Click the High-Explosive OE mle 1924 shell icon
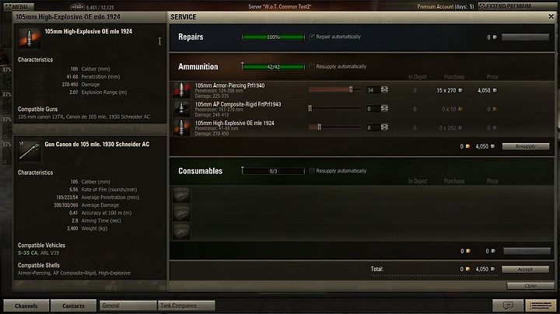 [181, 127]
